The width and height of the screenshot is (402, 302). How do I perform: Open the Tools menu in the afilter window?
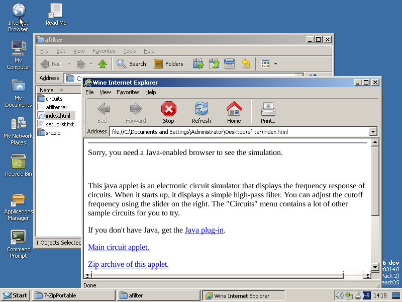tap(130, 51)
